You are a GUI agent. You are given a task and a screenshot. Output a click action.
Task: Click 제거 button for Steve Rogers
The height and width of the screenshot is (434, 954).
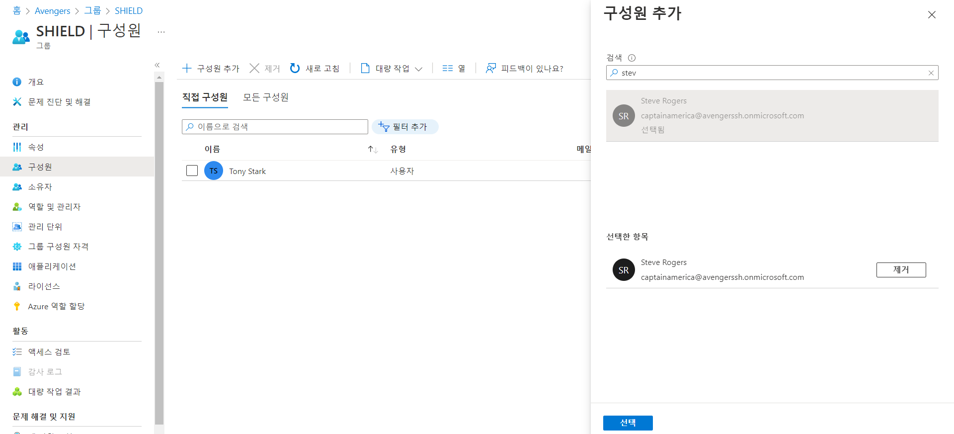click(901, 270)
